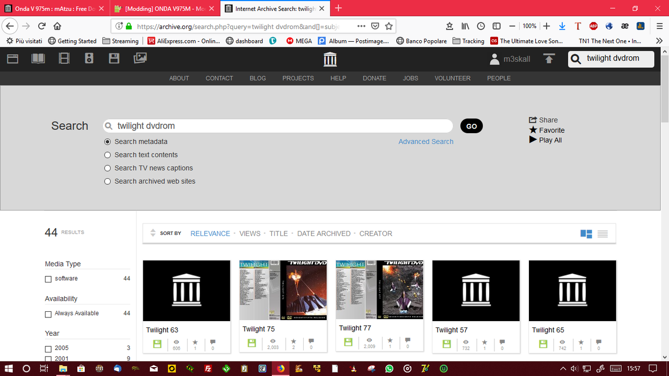Screen dimensions: 669x376
Task: Open BLOG in Archive nav menu
Action: pyautogui.click(x=258, y=78)
